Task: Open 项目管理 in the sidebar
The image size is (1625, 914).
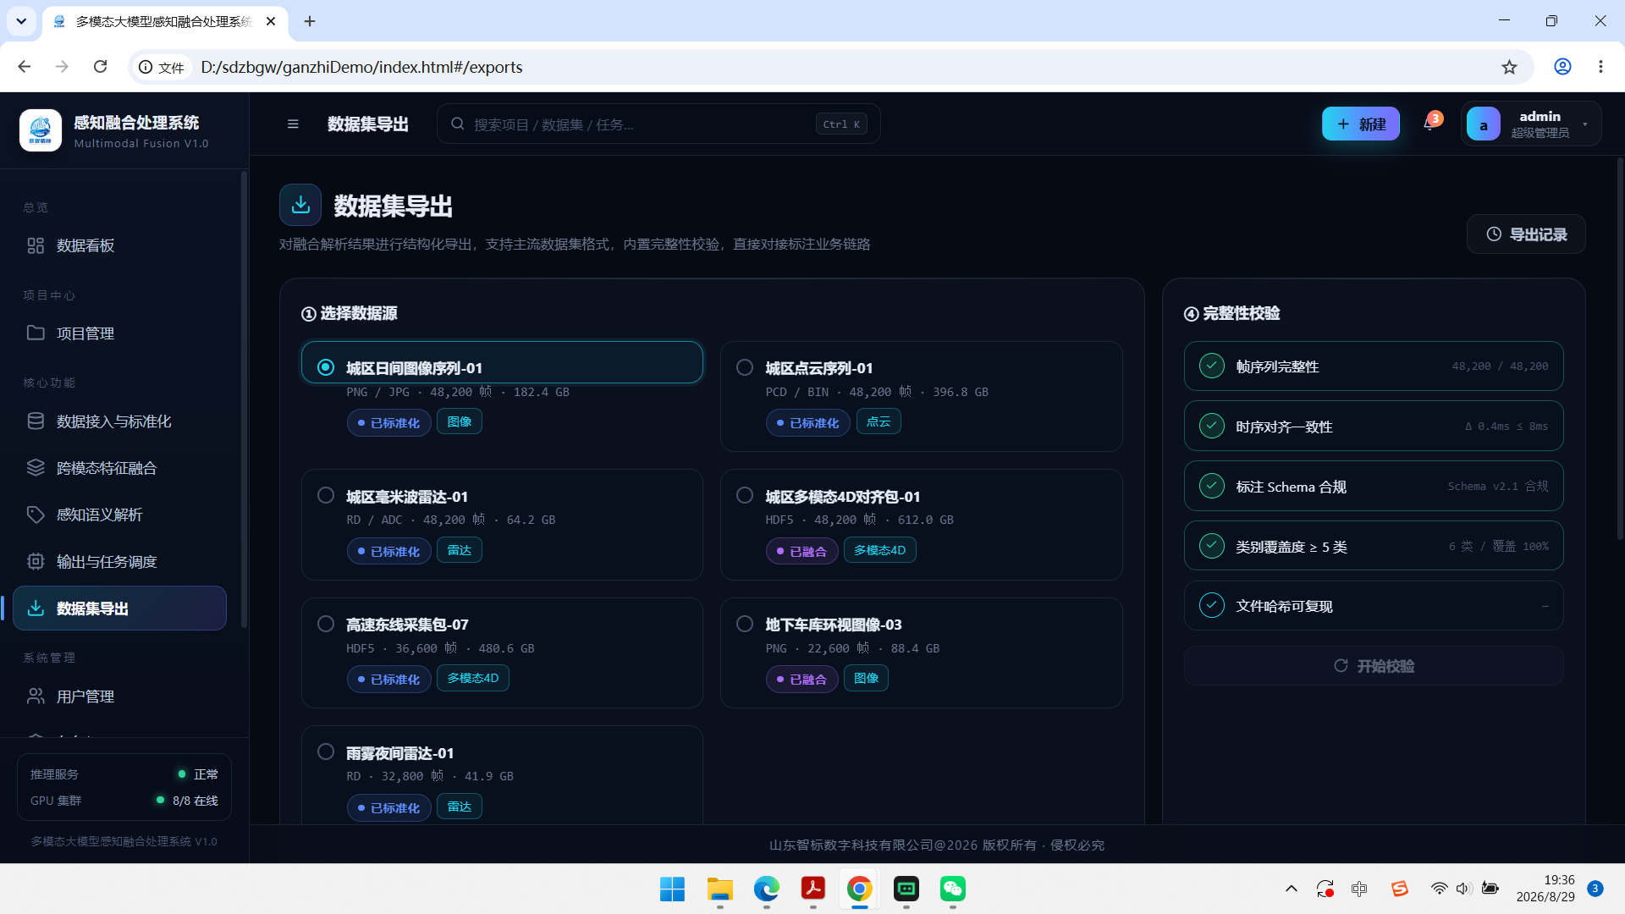Action: [x=119, y=333]
